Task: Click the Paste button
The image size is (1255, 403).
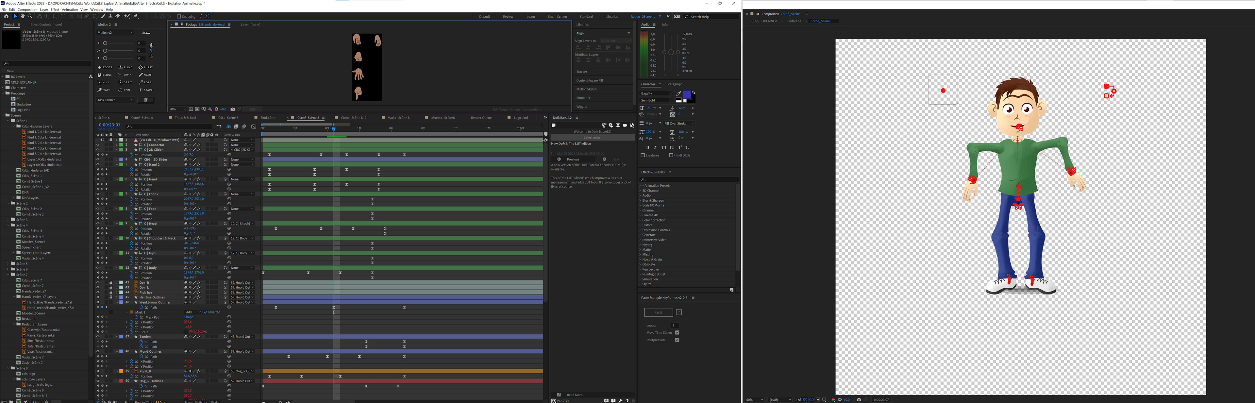Action: click(658, 312)
